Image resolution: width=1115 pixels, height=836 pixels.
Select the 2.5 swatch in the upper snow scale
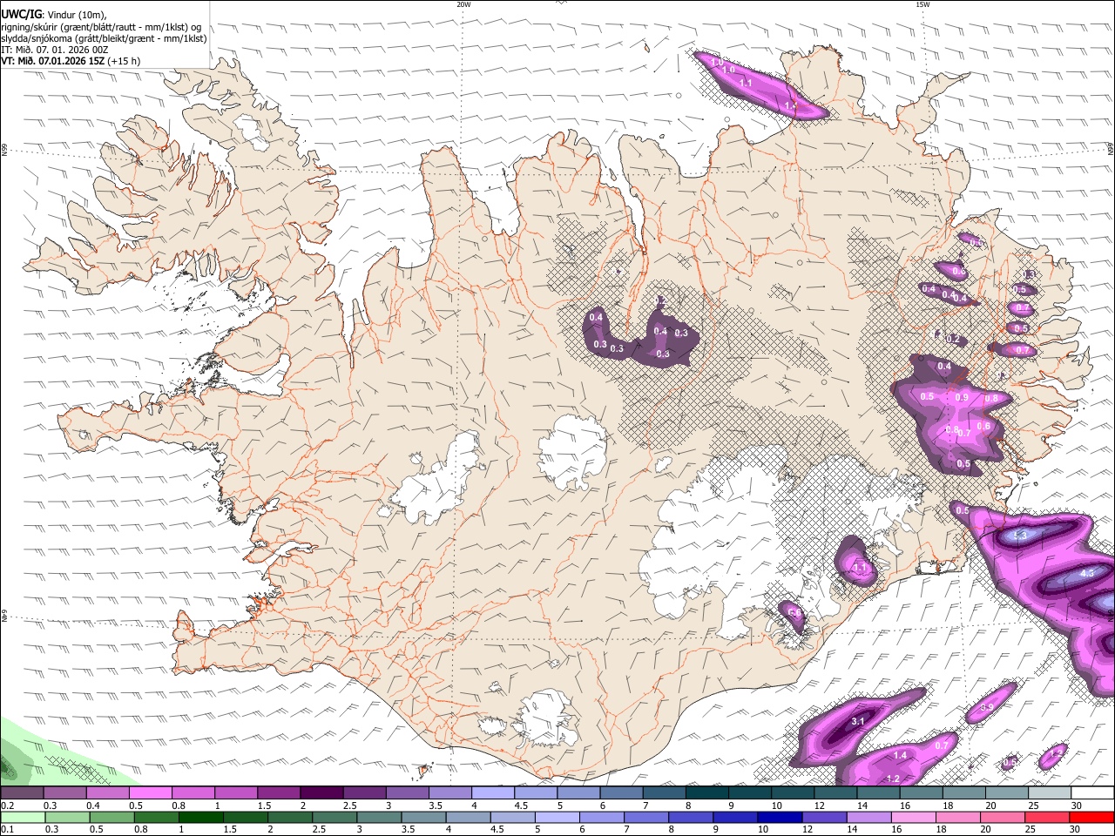click(364, 792)
